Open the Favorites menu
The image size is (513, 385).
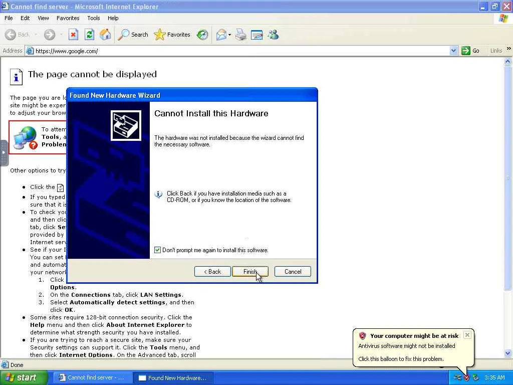point(68,18)
